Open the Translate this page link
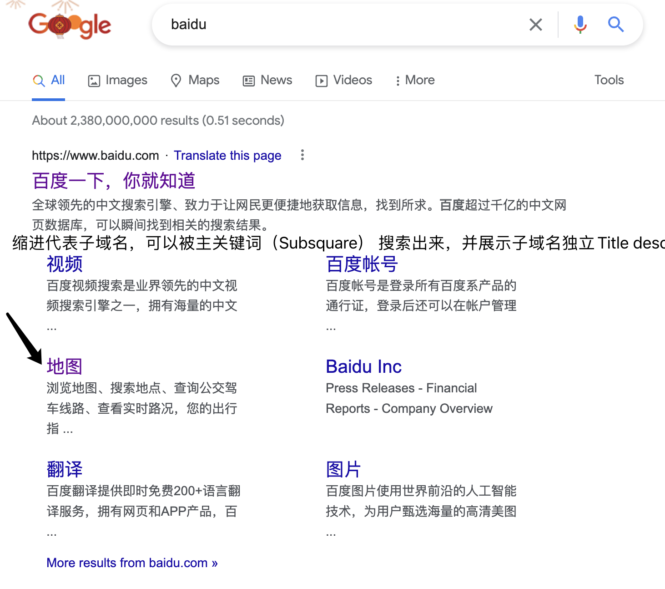665x589 pixels. (x=227, y=155)
